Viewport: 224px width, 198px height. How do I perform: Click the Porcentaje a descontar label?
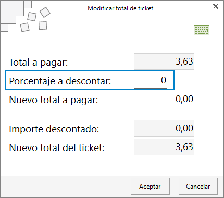tap(60, 81)
